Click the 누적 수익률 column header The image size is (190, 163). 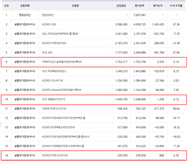[x=176, y=6]
